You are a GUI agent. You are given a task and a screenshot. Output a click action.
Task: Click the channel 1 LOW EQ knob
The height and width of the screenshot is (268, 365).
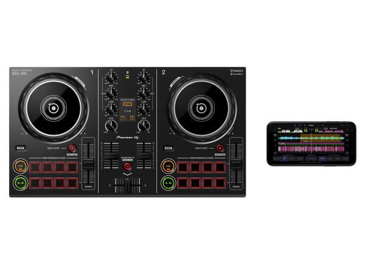[111, 109]
